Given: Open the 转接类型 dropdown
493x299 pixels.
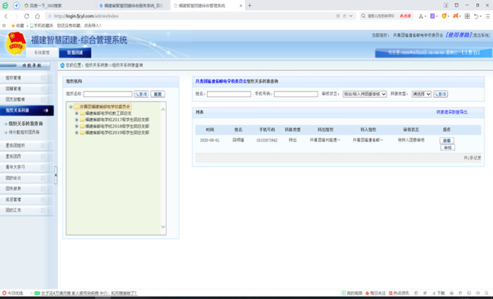Looking at the screenshot, I should pyautogui.click(x=421, y=94).
